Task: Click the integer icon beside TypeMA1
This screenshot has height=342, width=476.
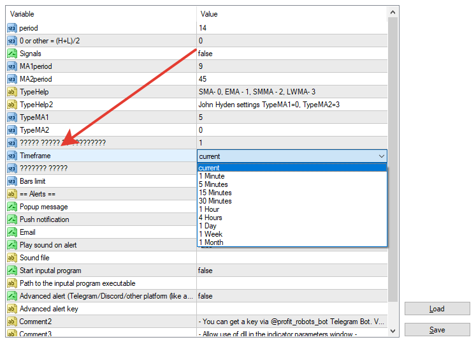Action: pyautogui.click(x=12, y=117)
